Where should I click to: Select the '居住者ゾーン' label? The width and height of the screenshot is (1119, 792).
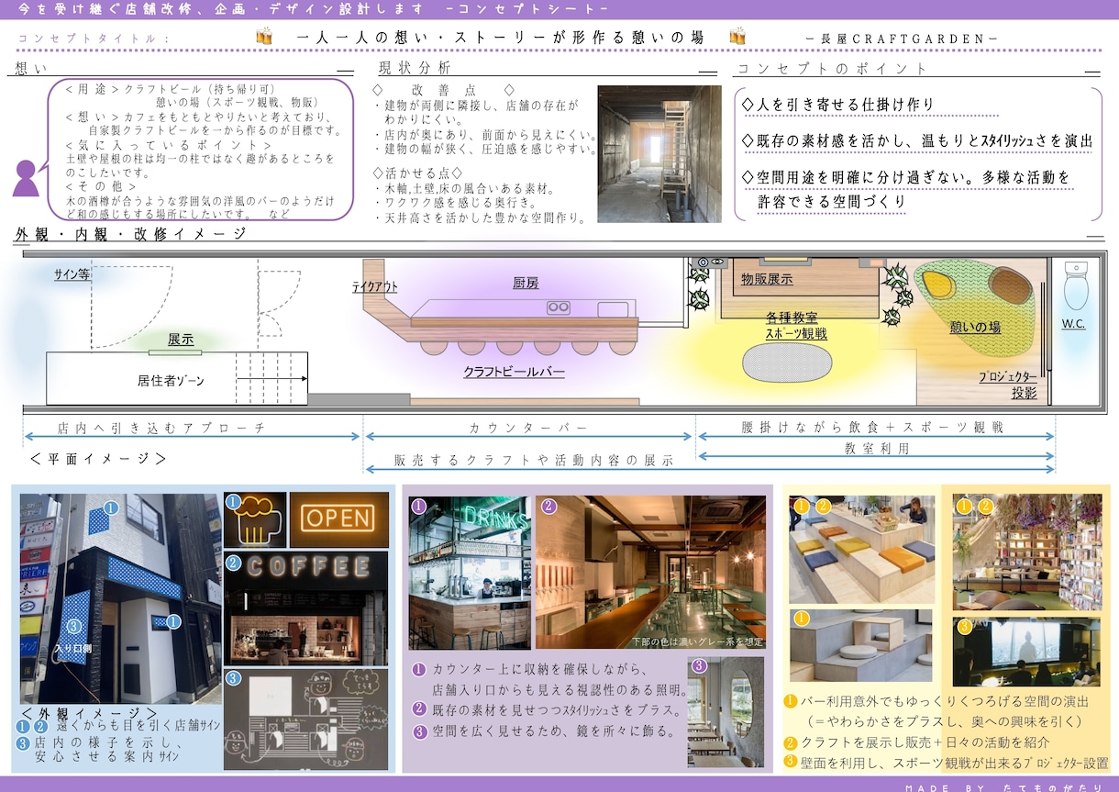click(172, 379)
